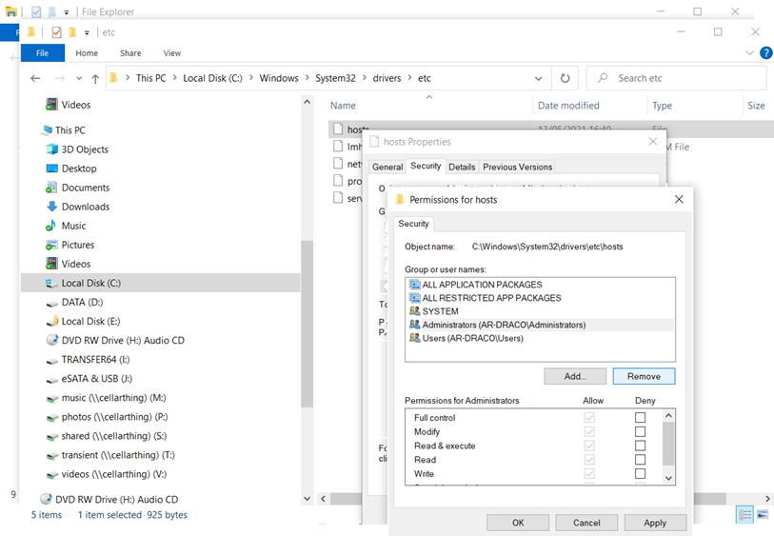Viewport: 774px width, 536px height.
Task: Open the Quick Access Toolbar customize dropdown
Action: (x=87, y=32)
